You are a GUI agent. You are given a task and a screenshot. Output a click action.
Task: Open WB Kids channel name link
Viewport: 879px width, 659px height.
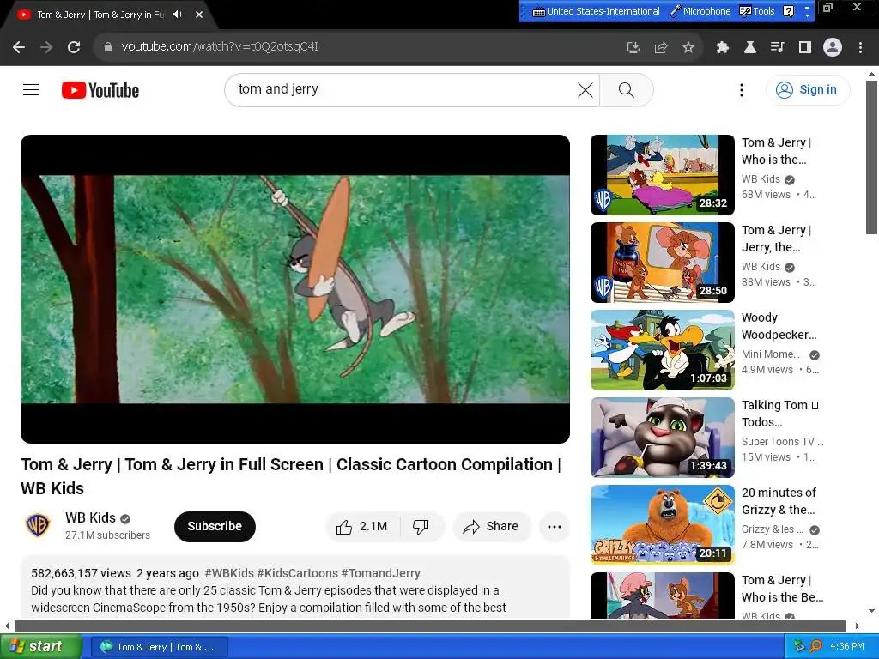90,517
